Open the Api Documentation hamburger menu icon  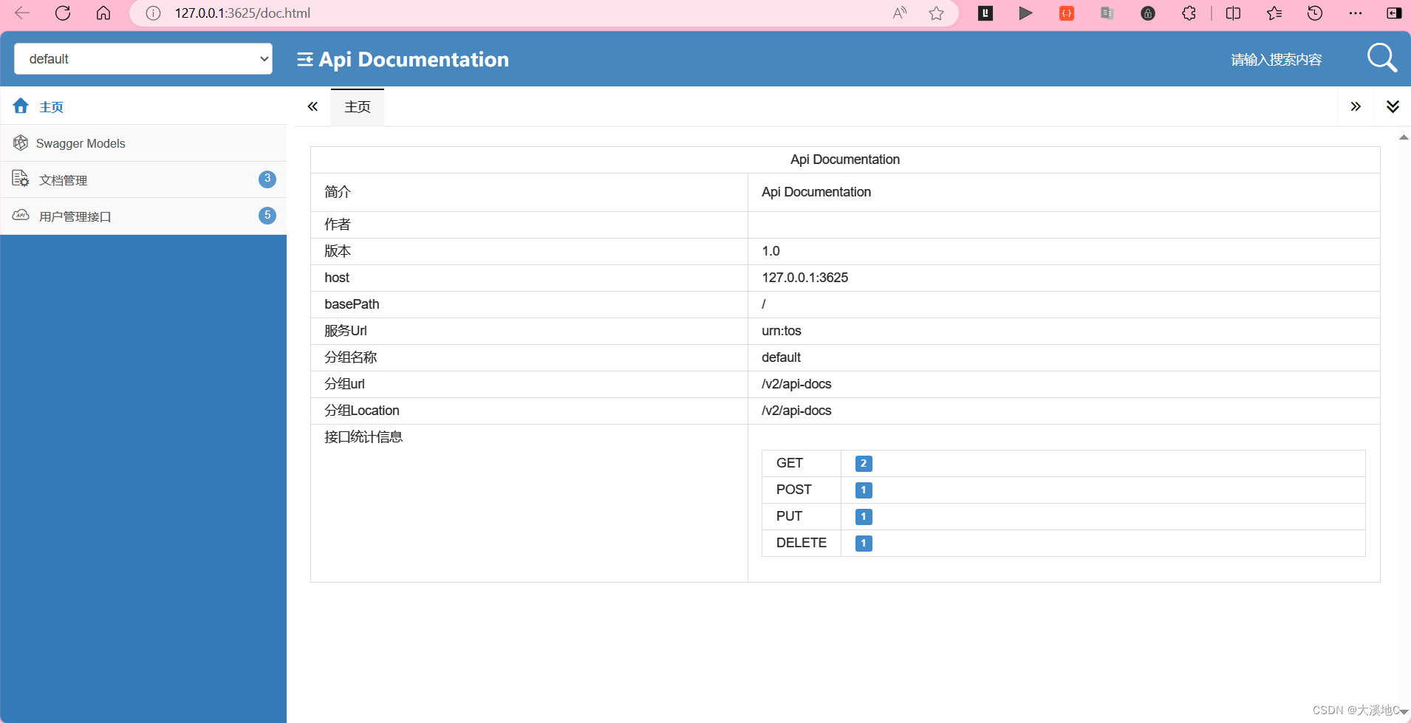click(x=305, y=59)
